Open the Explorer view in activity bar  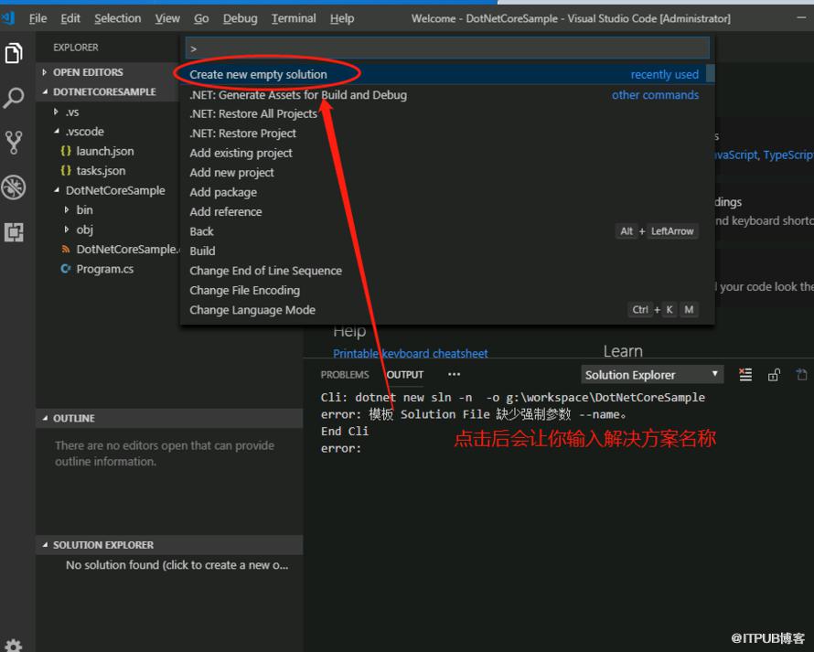pyautogui.click(x=14, y=53)
